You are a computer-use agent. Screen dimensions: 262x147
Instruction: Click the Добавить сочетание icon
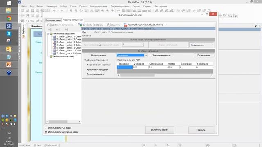[x=80, y=24]
